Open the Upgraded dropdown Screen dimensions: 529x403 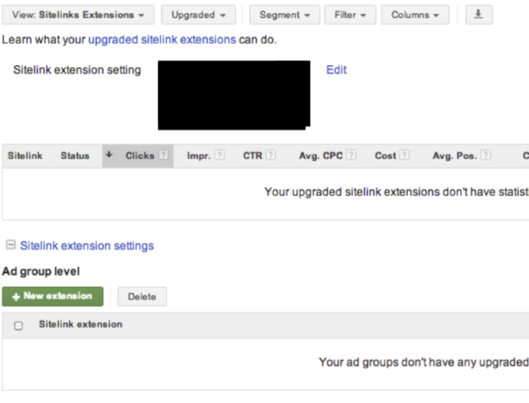click(198, 15)
